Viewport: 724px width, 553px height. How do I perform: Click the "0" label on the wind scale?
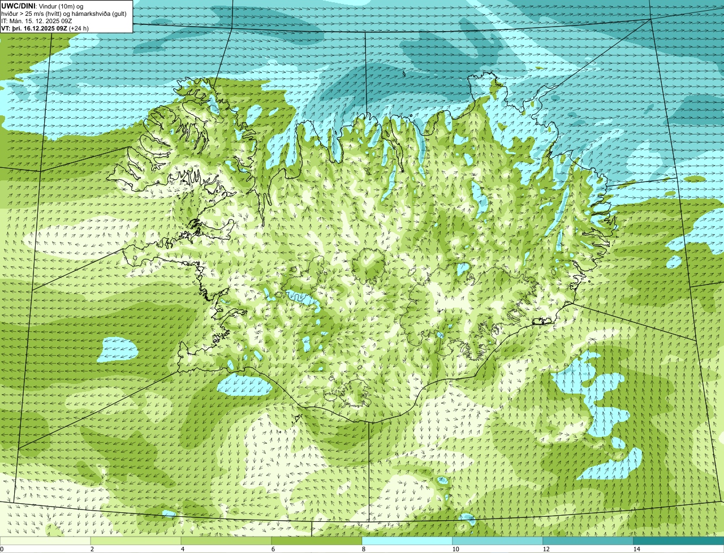point(2,549)
